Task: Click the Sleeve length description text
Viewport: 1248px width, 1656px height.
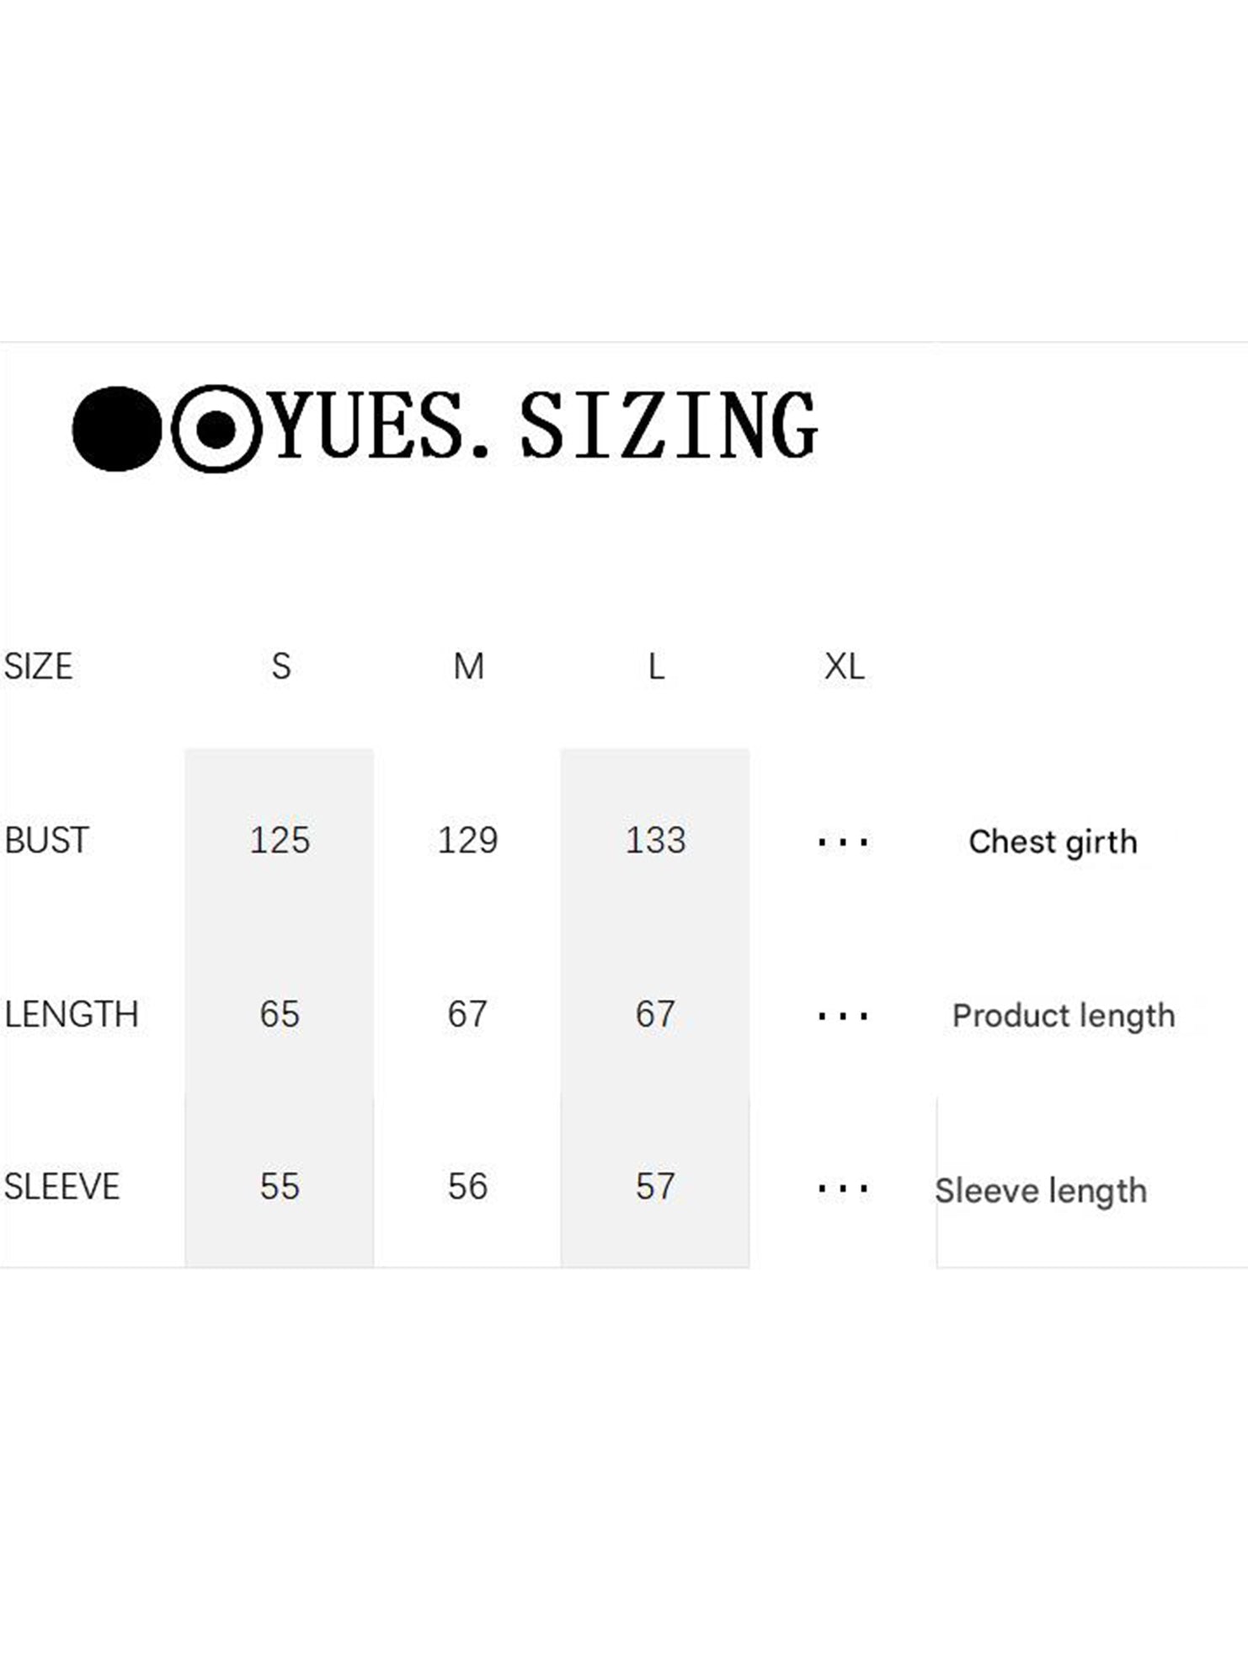Action: coord(1041,1191)
